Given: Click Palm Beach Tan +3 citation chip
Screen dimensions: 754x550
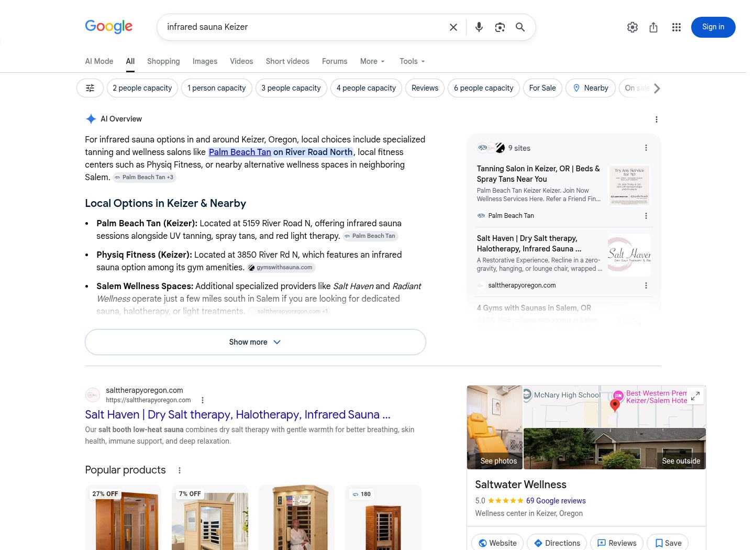Looking at the screenshot, I should pyautogui.click(x=144, y=178).
